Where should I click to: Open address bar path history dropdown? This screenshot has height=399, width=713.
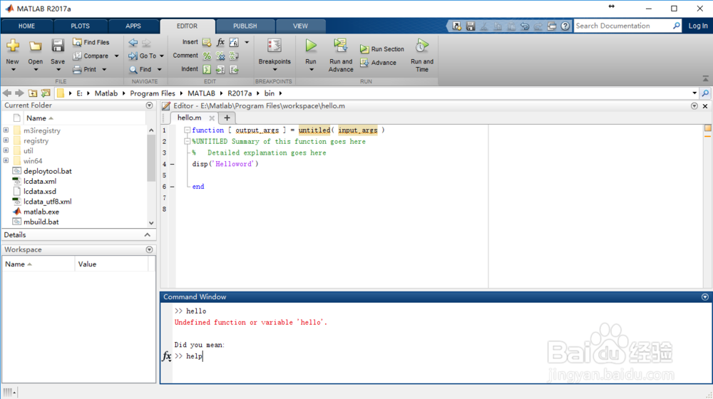[x=694, y=93]
